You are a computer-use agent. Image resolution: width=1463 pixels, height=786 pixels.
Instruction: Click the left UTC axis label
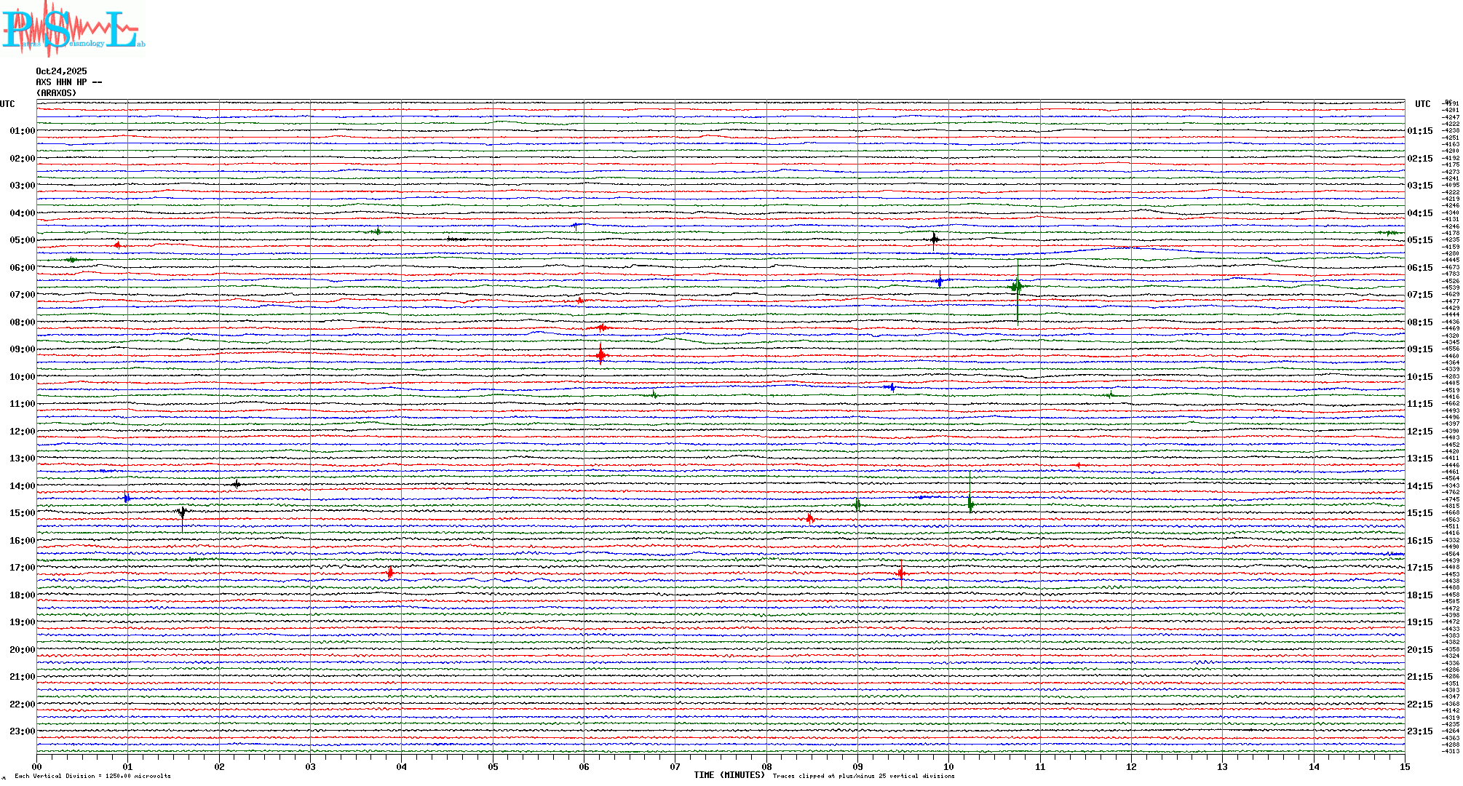click(7, 104)
